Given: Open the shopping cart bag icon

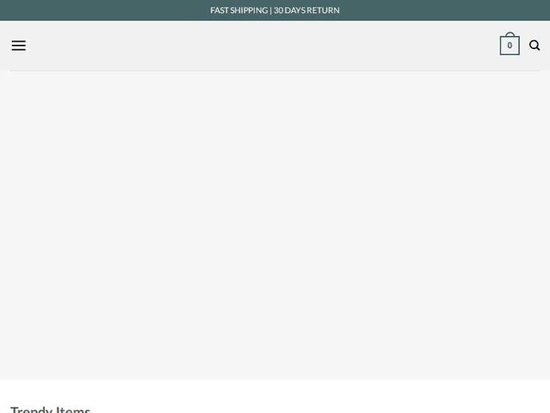Looking at the screenshot, I should (x=510, y=45).
